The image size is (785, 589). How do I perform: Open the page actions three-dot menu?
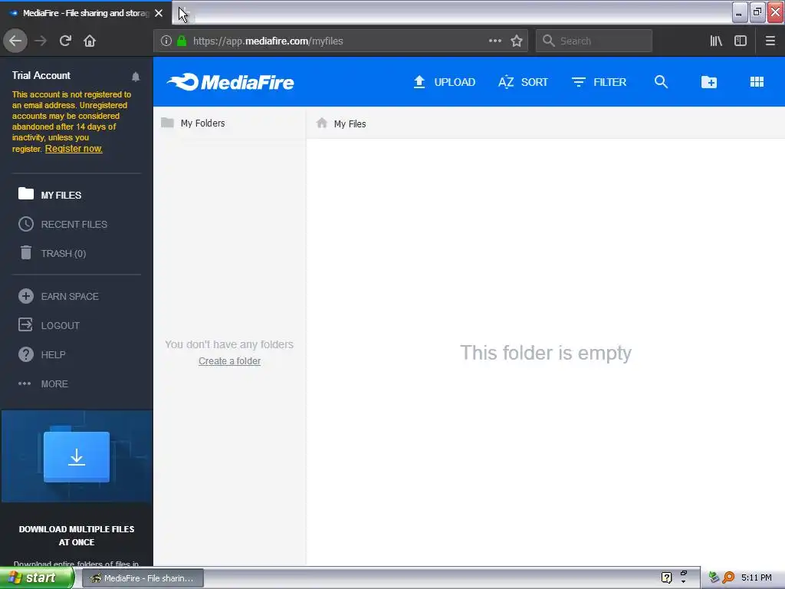tap(494, 41)
